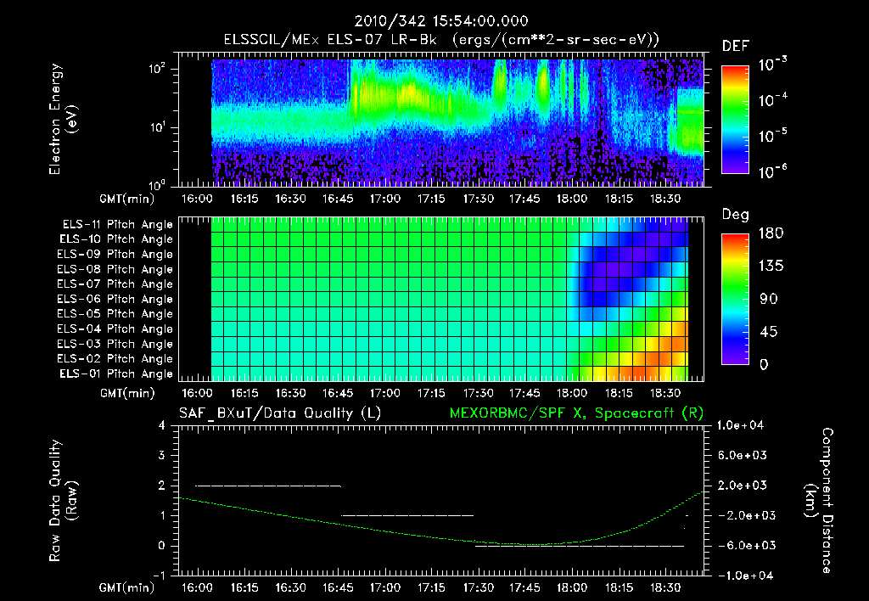
Task: Click the 3 tick on Raw Data Quality axis
Action: click(x=162, y=455)
